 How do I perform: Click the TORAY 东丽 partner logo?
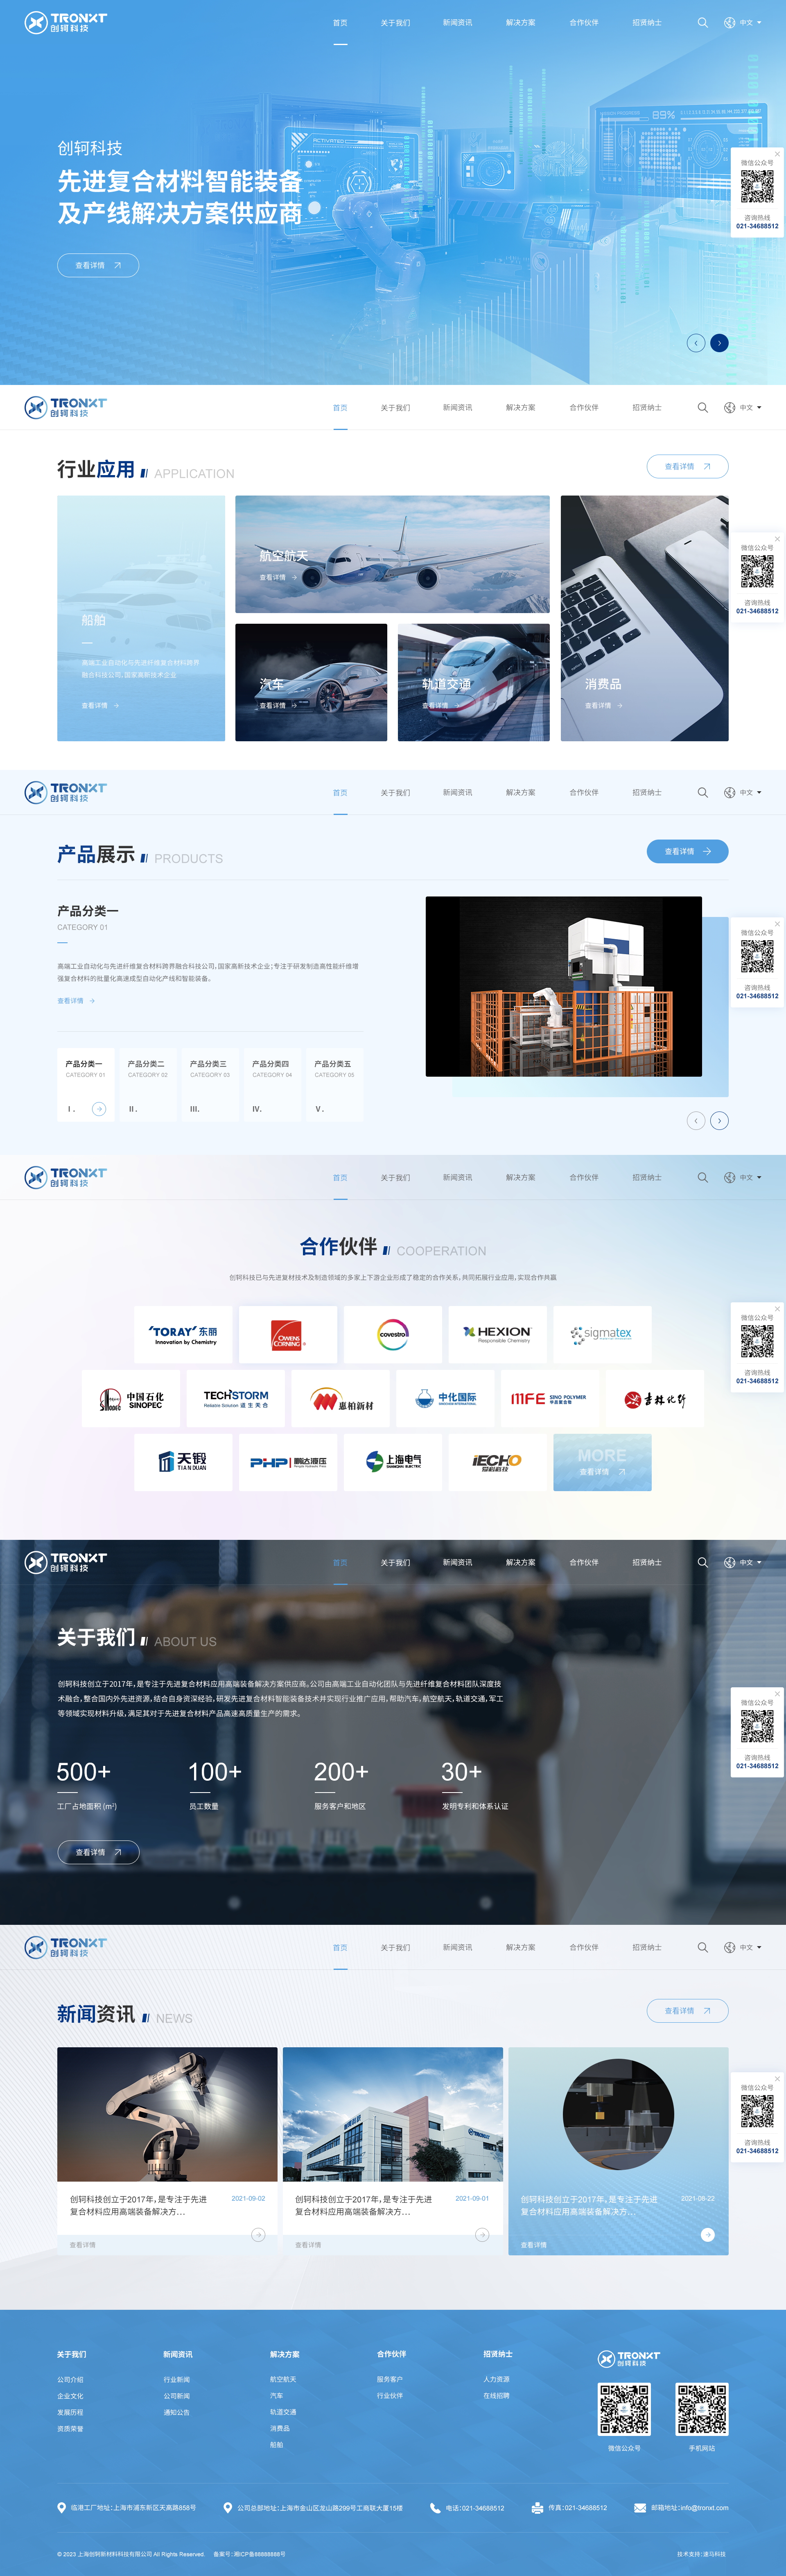183,1334
